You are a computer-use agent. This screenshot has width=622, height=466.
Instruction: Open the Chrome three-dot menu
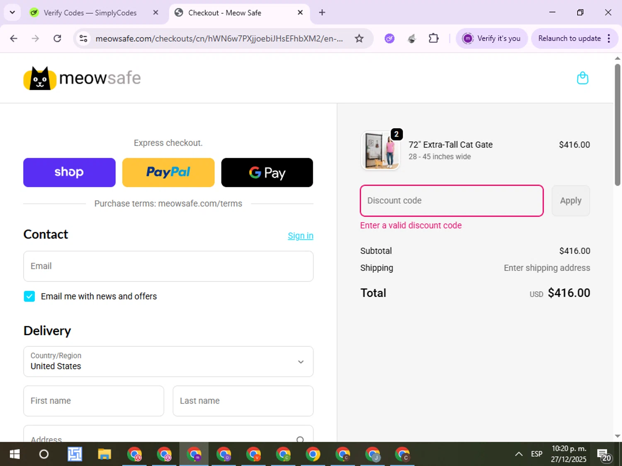coord(609,39)
